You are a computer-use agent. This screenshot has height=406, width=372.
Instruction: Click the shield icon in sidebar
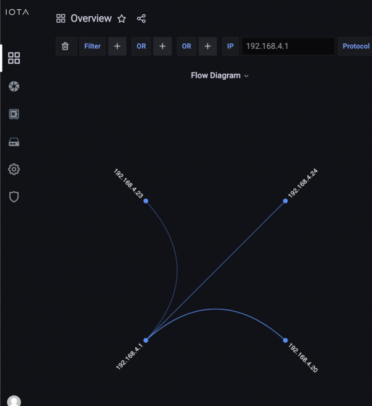click(14, 197)
